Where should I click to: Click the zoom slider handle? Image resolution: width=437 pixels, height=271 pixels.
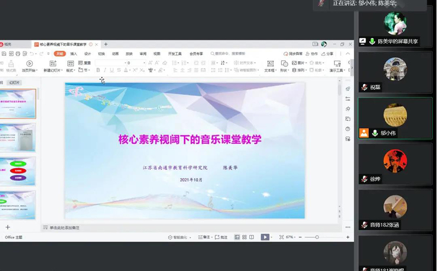pos(317,237)
